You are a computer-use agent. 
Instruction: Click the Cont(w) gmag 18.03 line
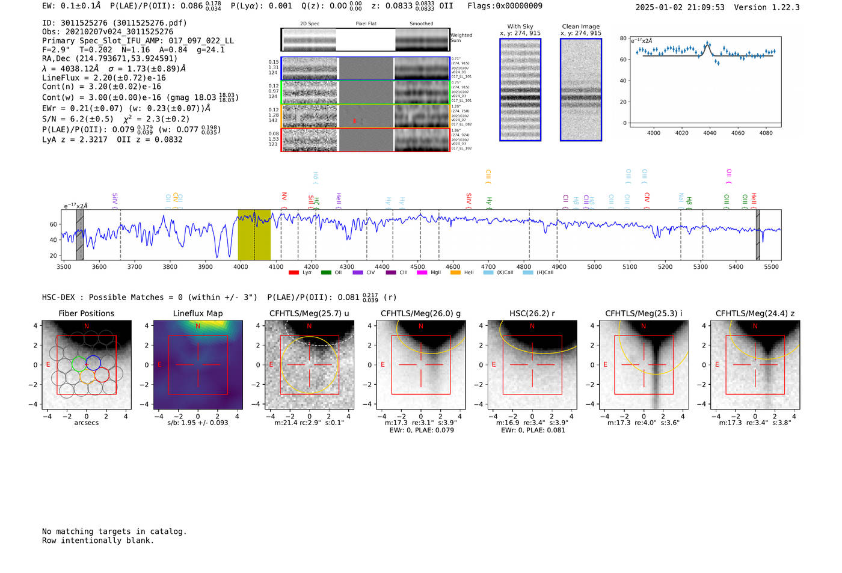pos(140,97)
